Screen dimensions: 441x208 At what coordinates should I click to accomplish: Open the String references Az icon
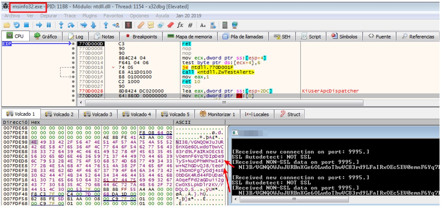point(203,25)
